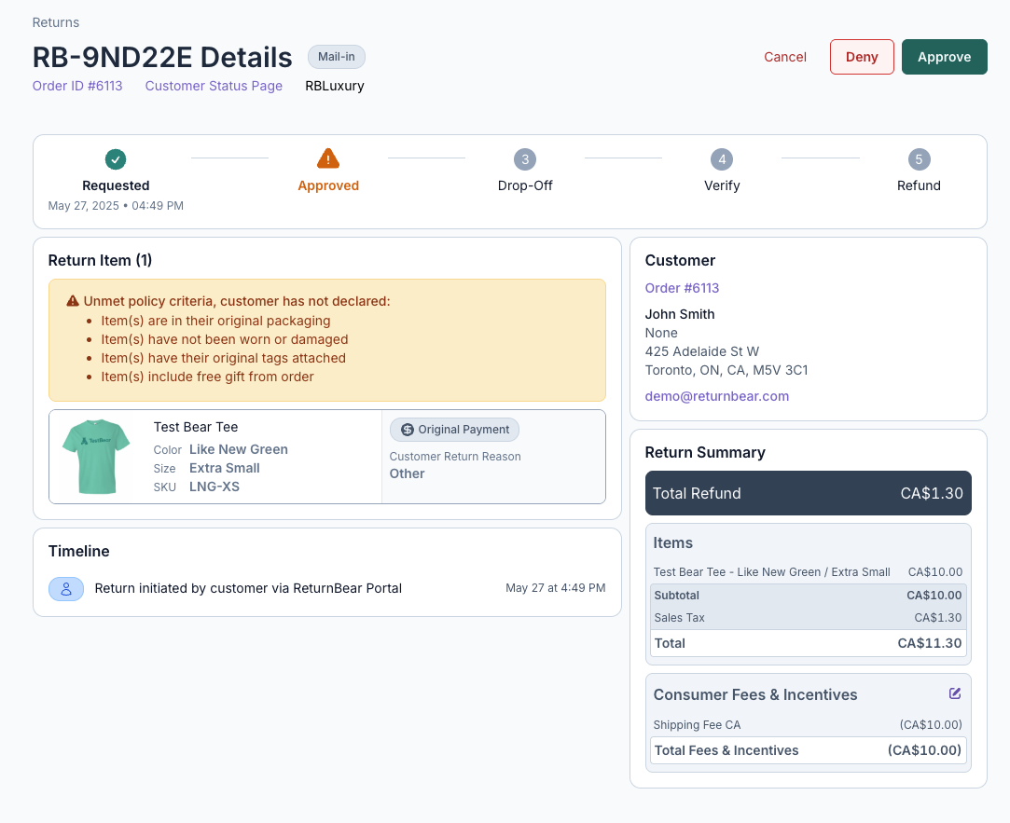Click the Mail-in badge next to title
Viewport: 1010px width, 823px height.
[337, 57]
